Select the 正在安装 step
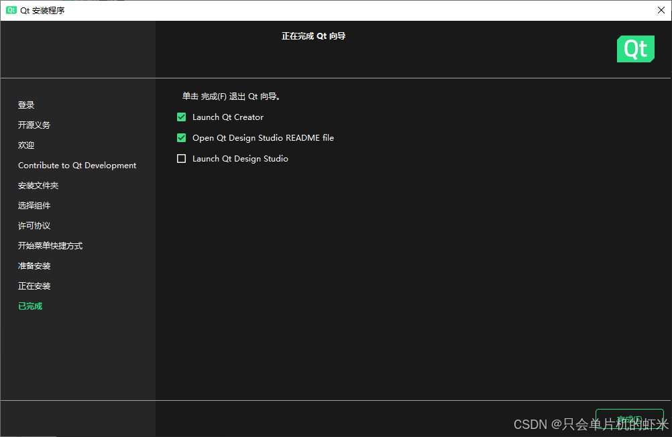Image resolution: width=672 pixels, height=437 pixels. point(34,286)
